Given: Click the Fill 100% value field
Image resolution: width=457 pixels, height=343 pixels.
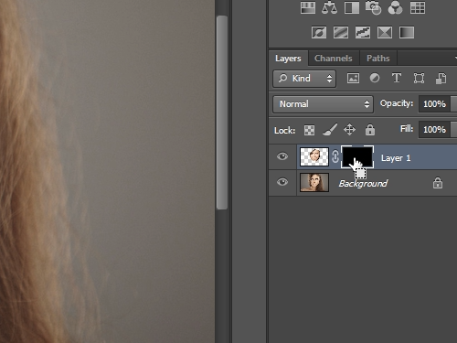Looking at the screenshot, I should point(434,130).
